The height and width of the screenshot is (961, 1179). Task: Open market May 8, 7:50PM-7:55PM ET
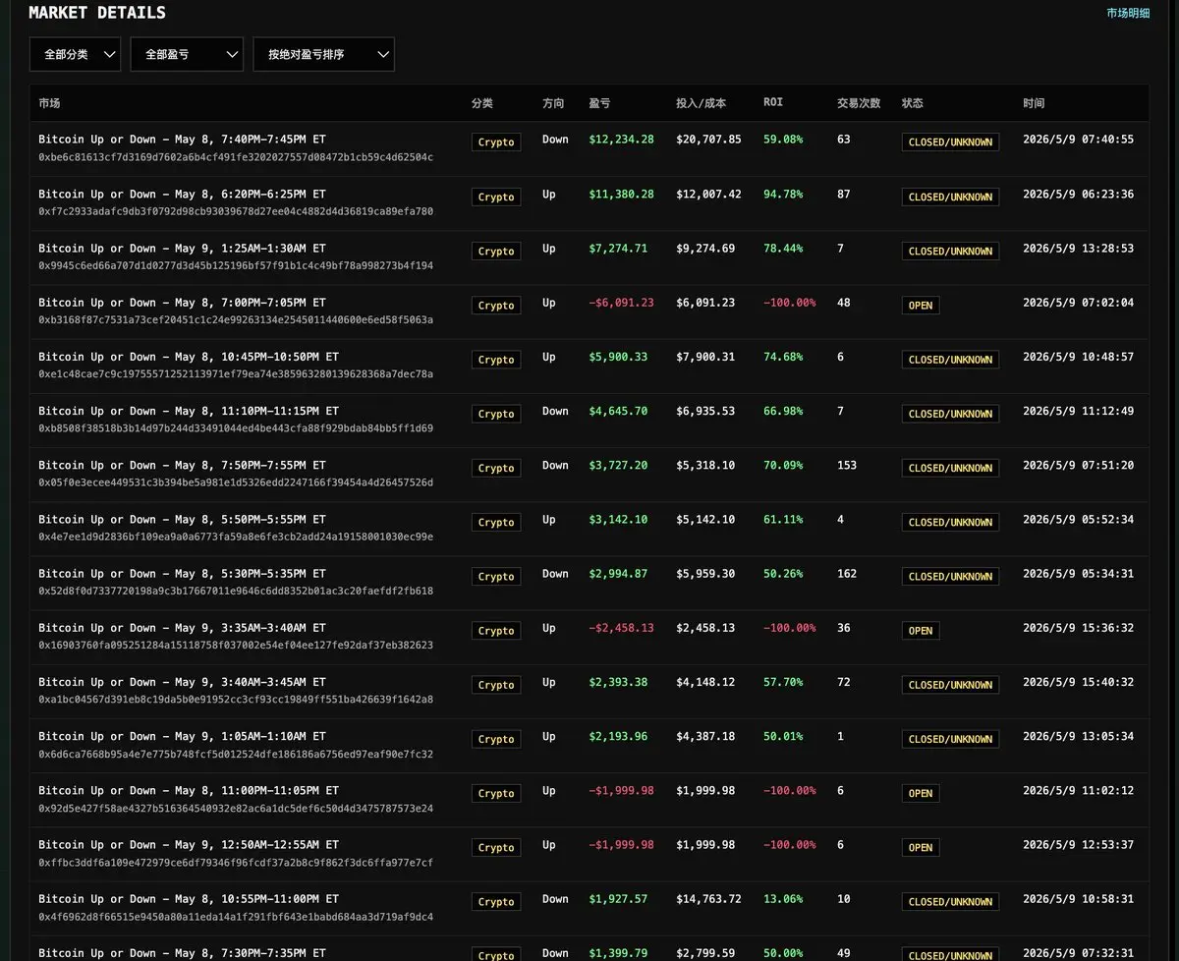(182, 465)
